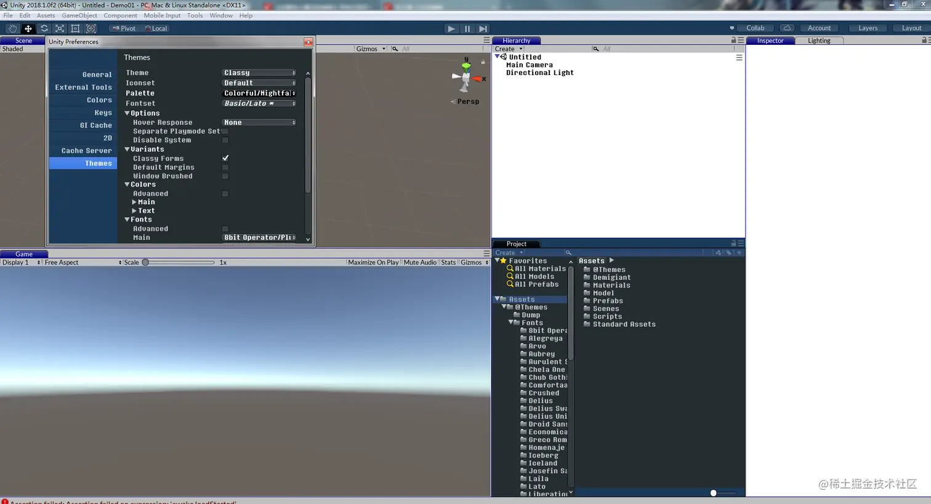
Task: Open the Iconset dropdown showing Default
Action: (x=259, y=83)
